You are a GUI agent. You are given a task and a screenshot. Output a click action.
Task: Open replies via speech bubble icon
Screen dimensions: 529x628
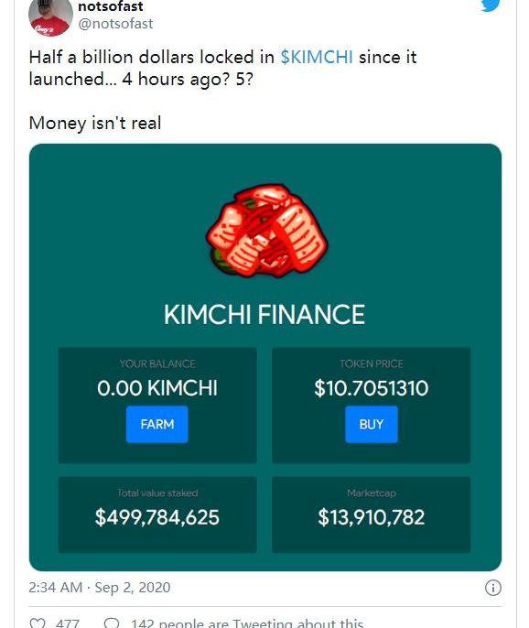(x=112, y=623)
